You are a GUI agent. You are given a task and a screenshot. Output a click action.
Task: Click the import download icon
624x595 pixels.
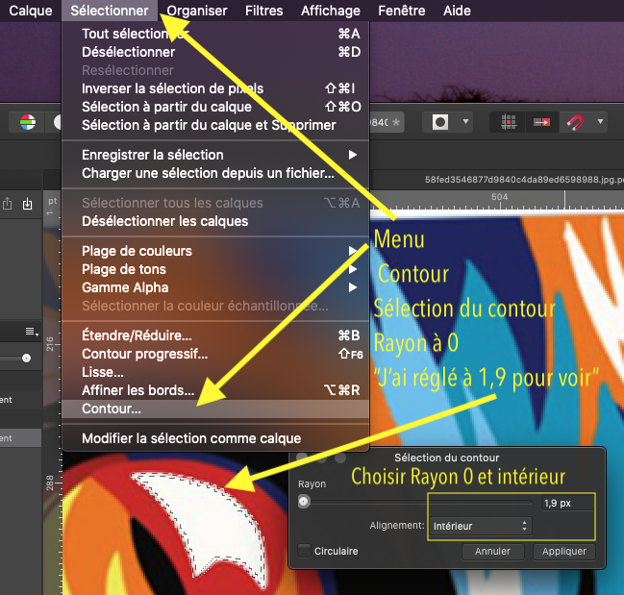click(27, 204)
